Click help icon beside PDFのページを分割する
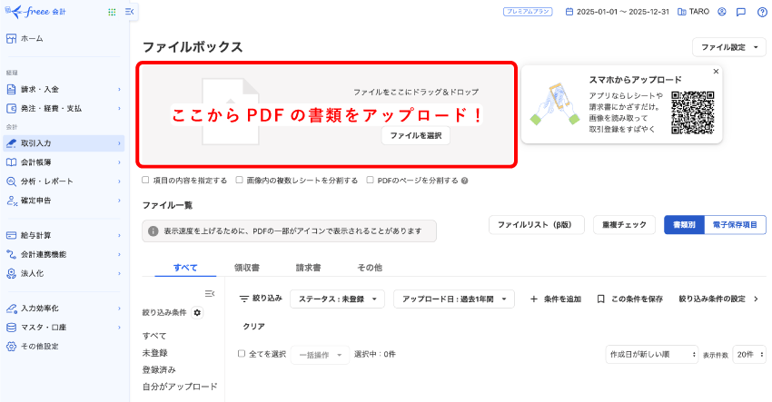The width and height of the screenshot is (772, 402). pos(465,181)
